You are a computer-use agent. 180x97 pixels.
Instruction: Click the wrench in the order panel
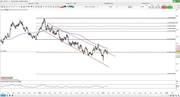[x=143, y=7]
